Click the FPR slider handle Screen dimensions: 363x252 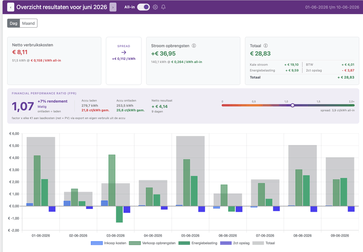[x=293, y=105]
